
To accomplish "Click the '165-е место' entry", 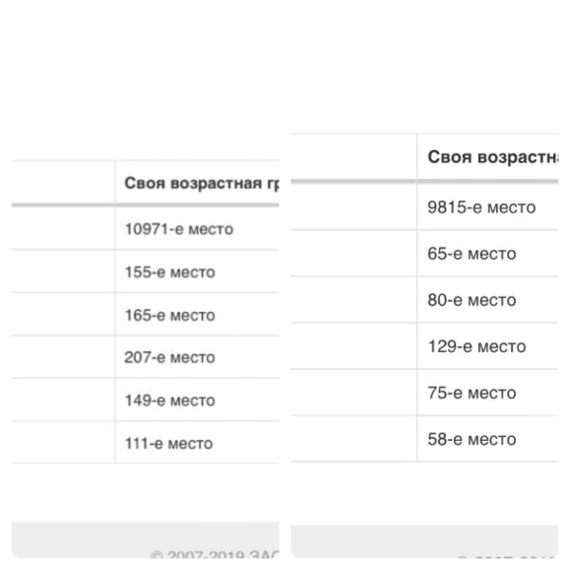I will 197,314.
